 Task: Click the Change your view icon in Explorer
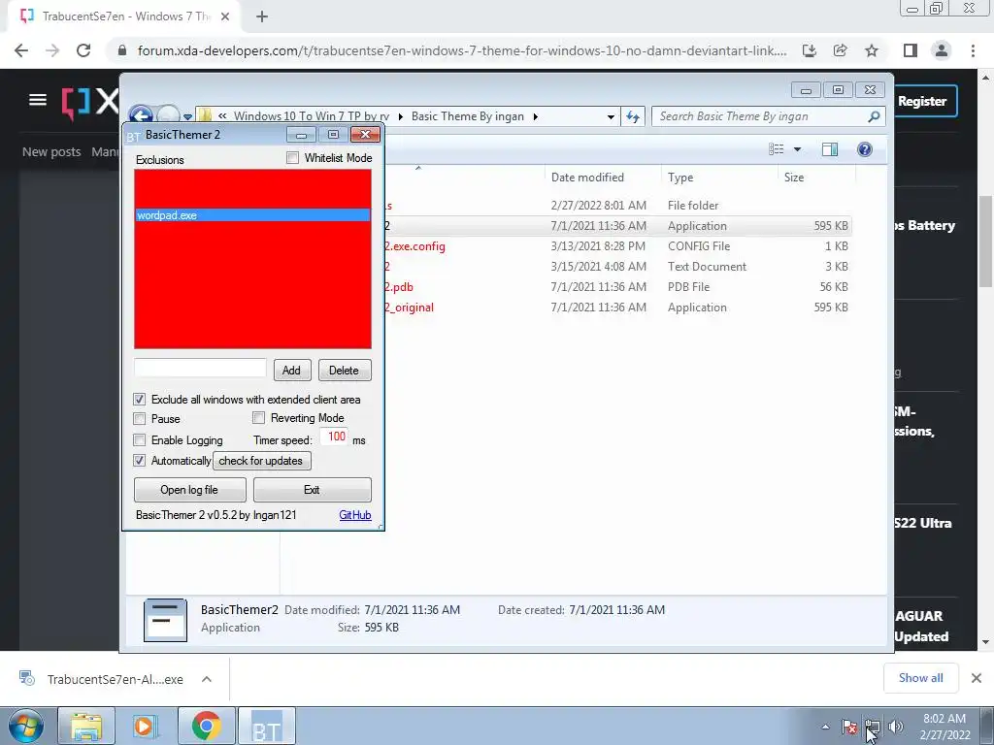[x=777, y=149]
